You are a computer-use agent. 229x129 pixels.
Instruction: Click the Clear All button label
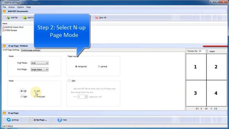(x=102, y=18)
